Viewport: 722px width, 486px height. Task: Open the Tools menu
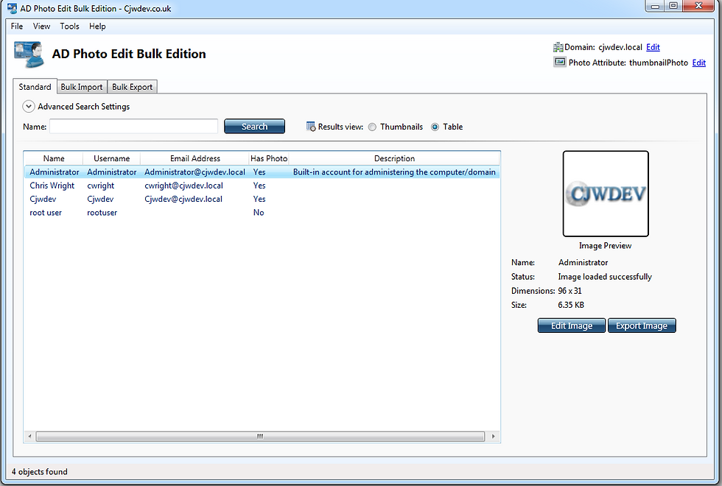click(69, 27)
